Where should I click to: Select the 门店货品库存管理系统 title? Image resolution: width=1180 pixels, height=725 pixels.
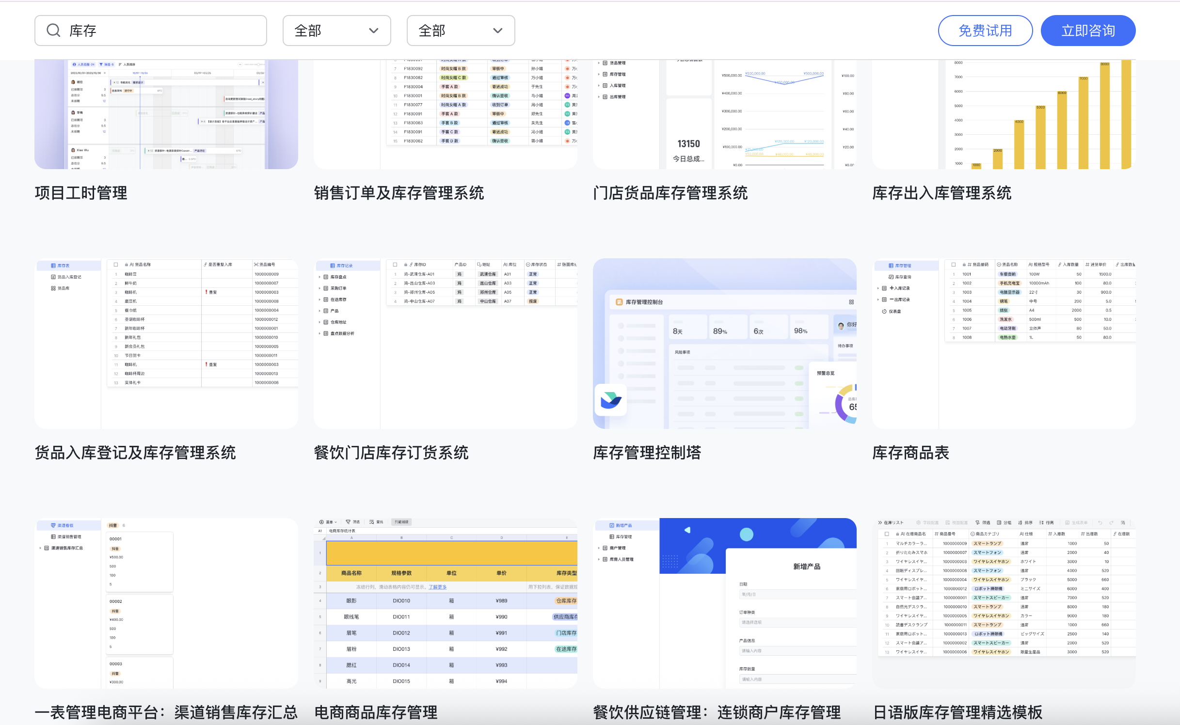(x=670, y=193)
